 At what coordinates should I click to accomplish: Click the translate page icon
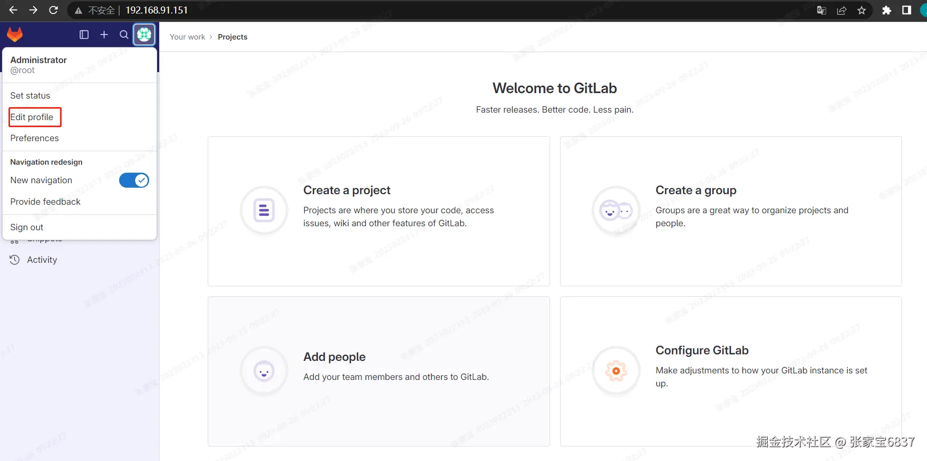[x=821, y=10]
